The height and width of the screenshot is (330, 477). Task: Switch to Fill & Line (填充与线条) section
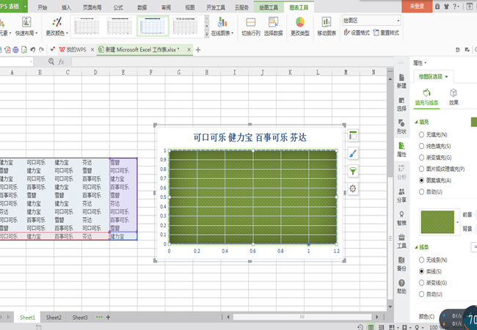pyautogui.click(x=427, y=97)
